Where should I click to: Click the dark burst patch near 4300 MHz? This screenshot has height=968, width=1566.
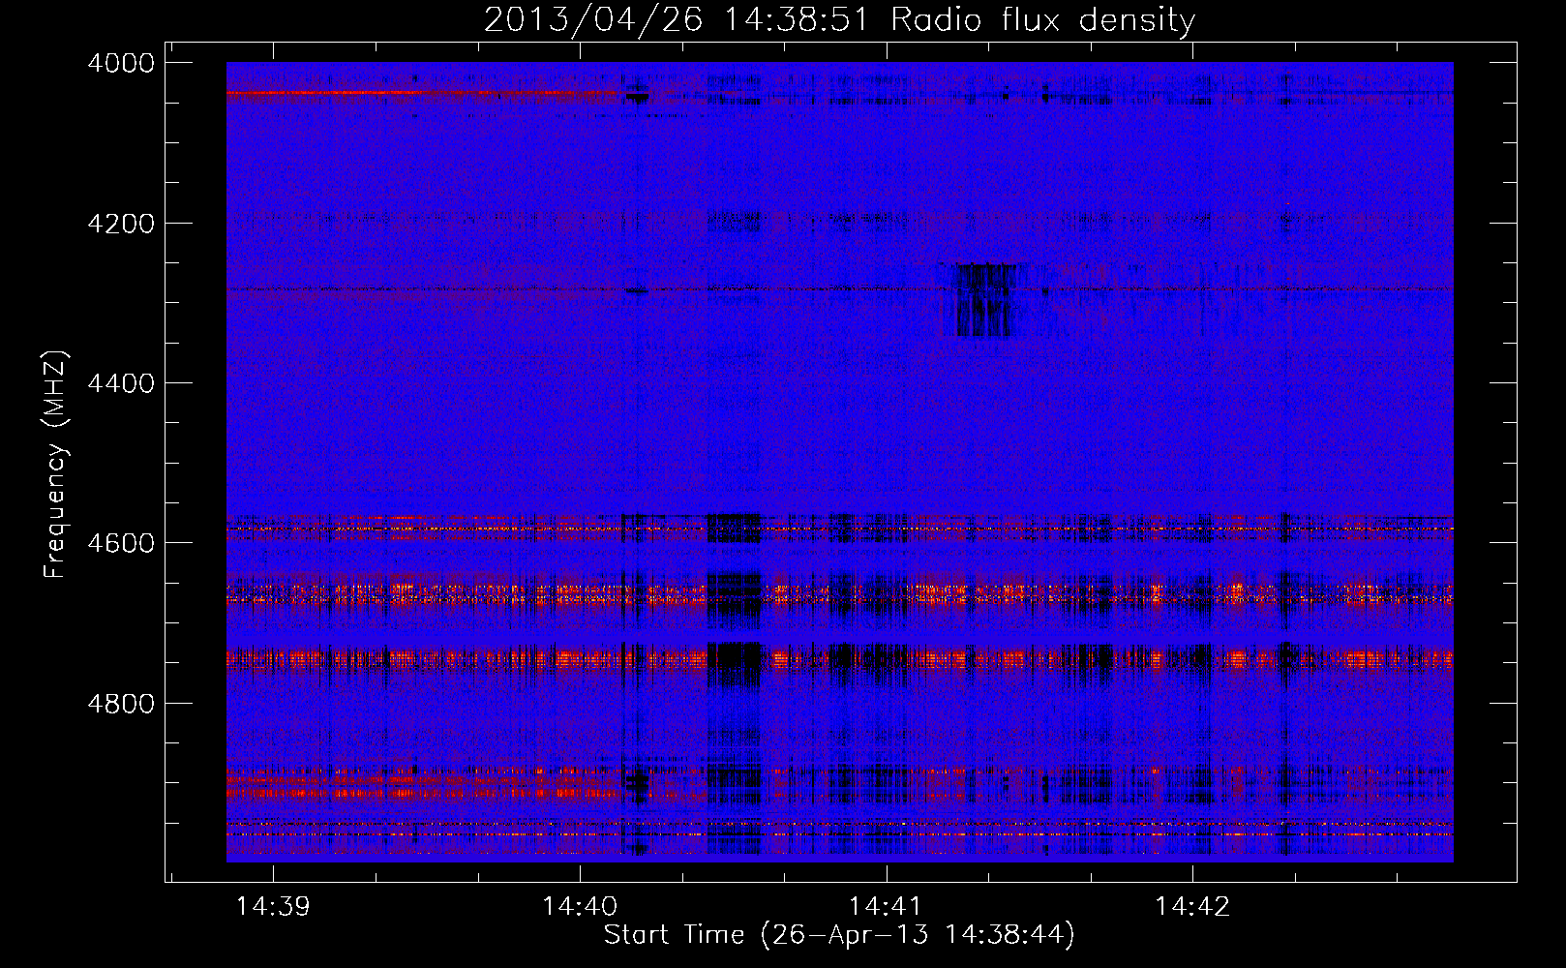(984, 300)
